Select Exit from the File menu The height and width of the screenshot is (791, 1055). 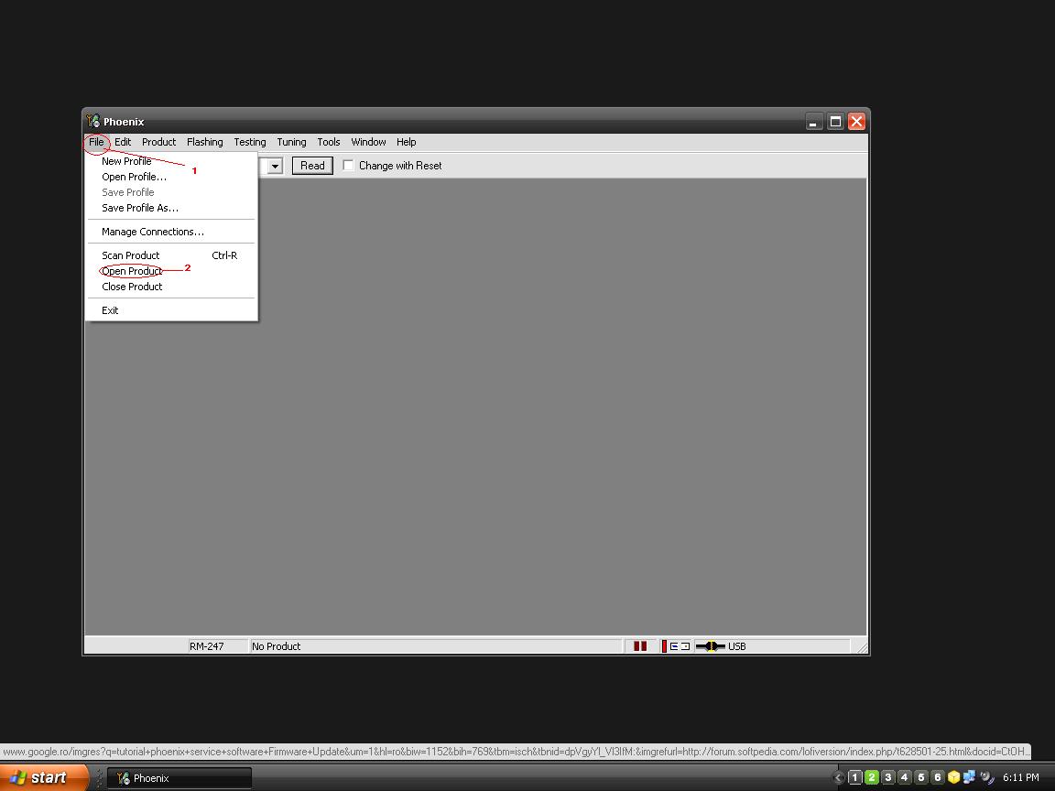coord(171,310)
